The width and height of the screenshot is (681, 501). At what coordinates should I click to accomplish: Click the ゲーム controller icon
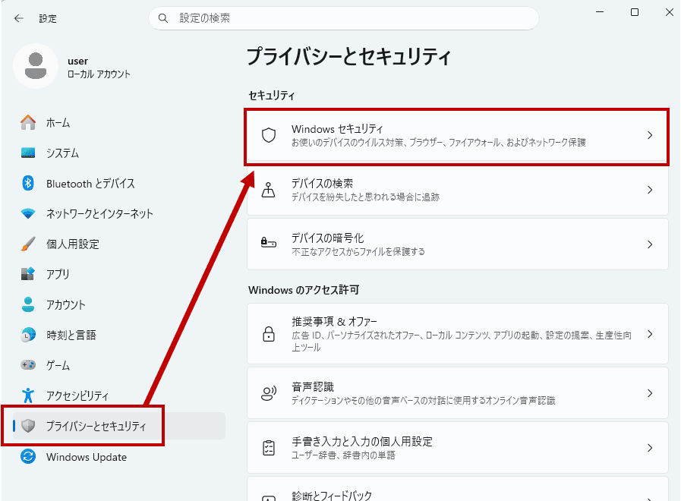click(28, 364)
